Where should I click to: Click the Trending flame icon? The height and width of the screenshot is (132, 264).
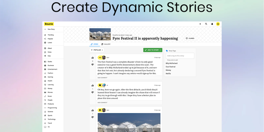(x=45, y=35)
